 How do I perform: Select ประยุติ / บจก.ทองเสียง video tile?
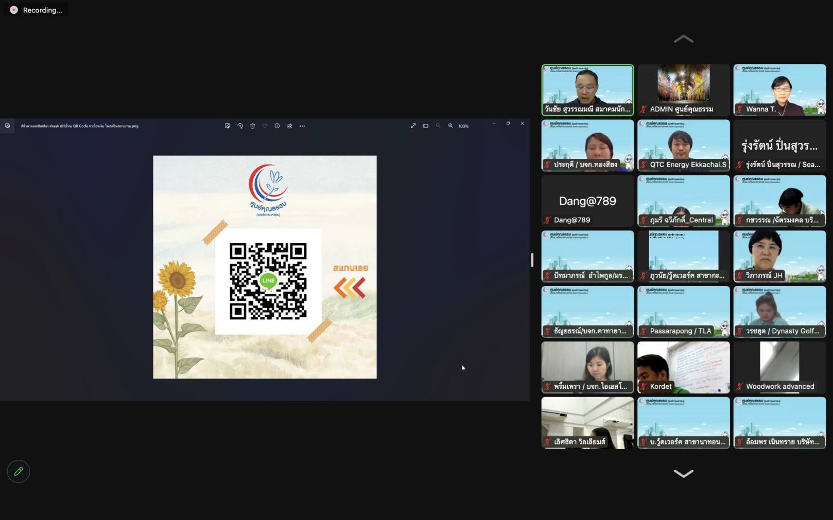tap(587, 146)
